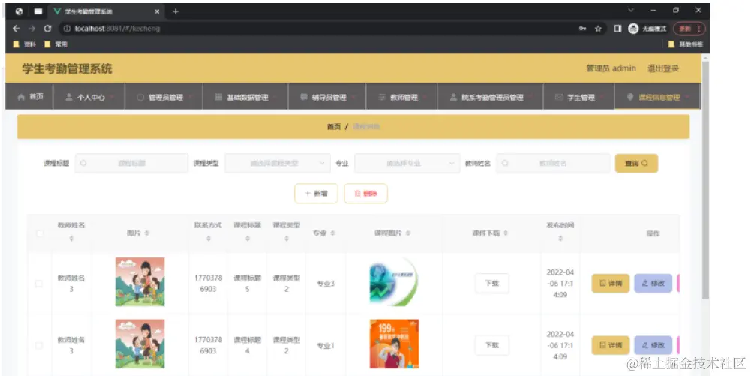
Task: Open a new tab with the plus icon
Action: click(x=176, y=11)
